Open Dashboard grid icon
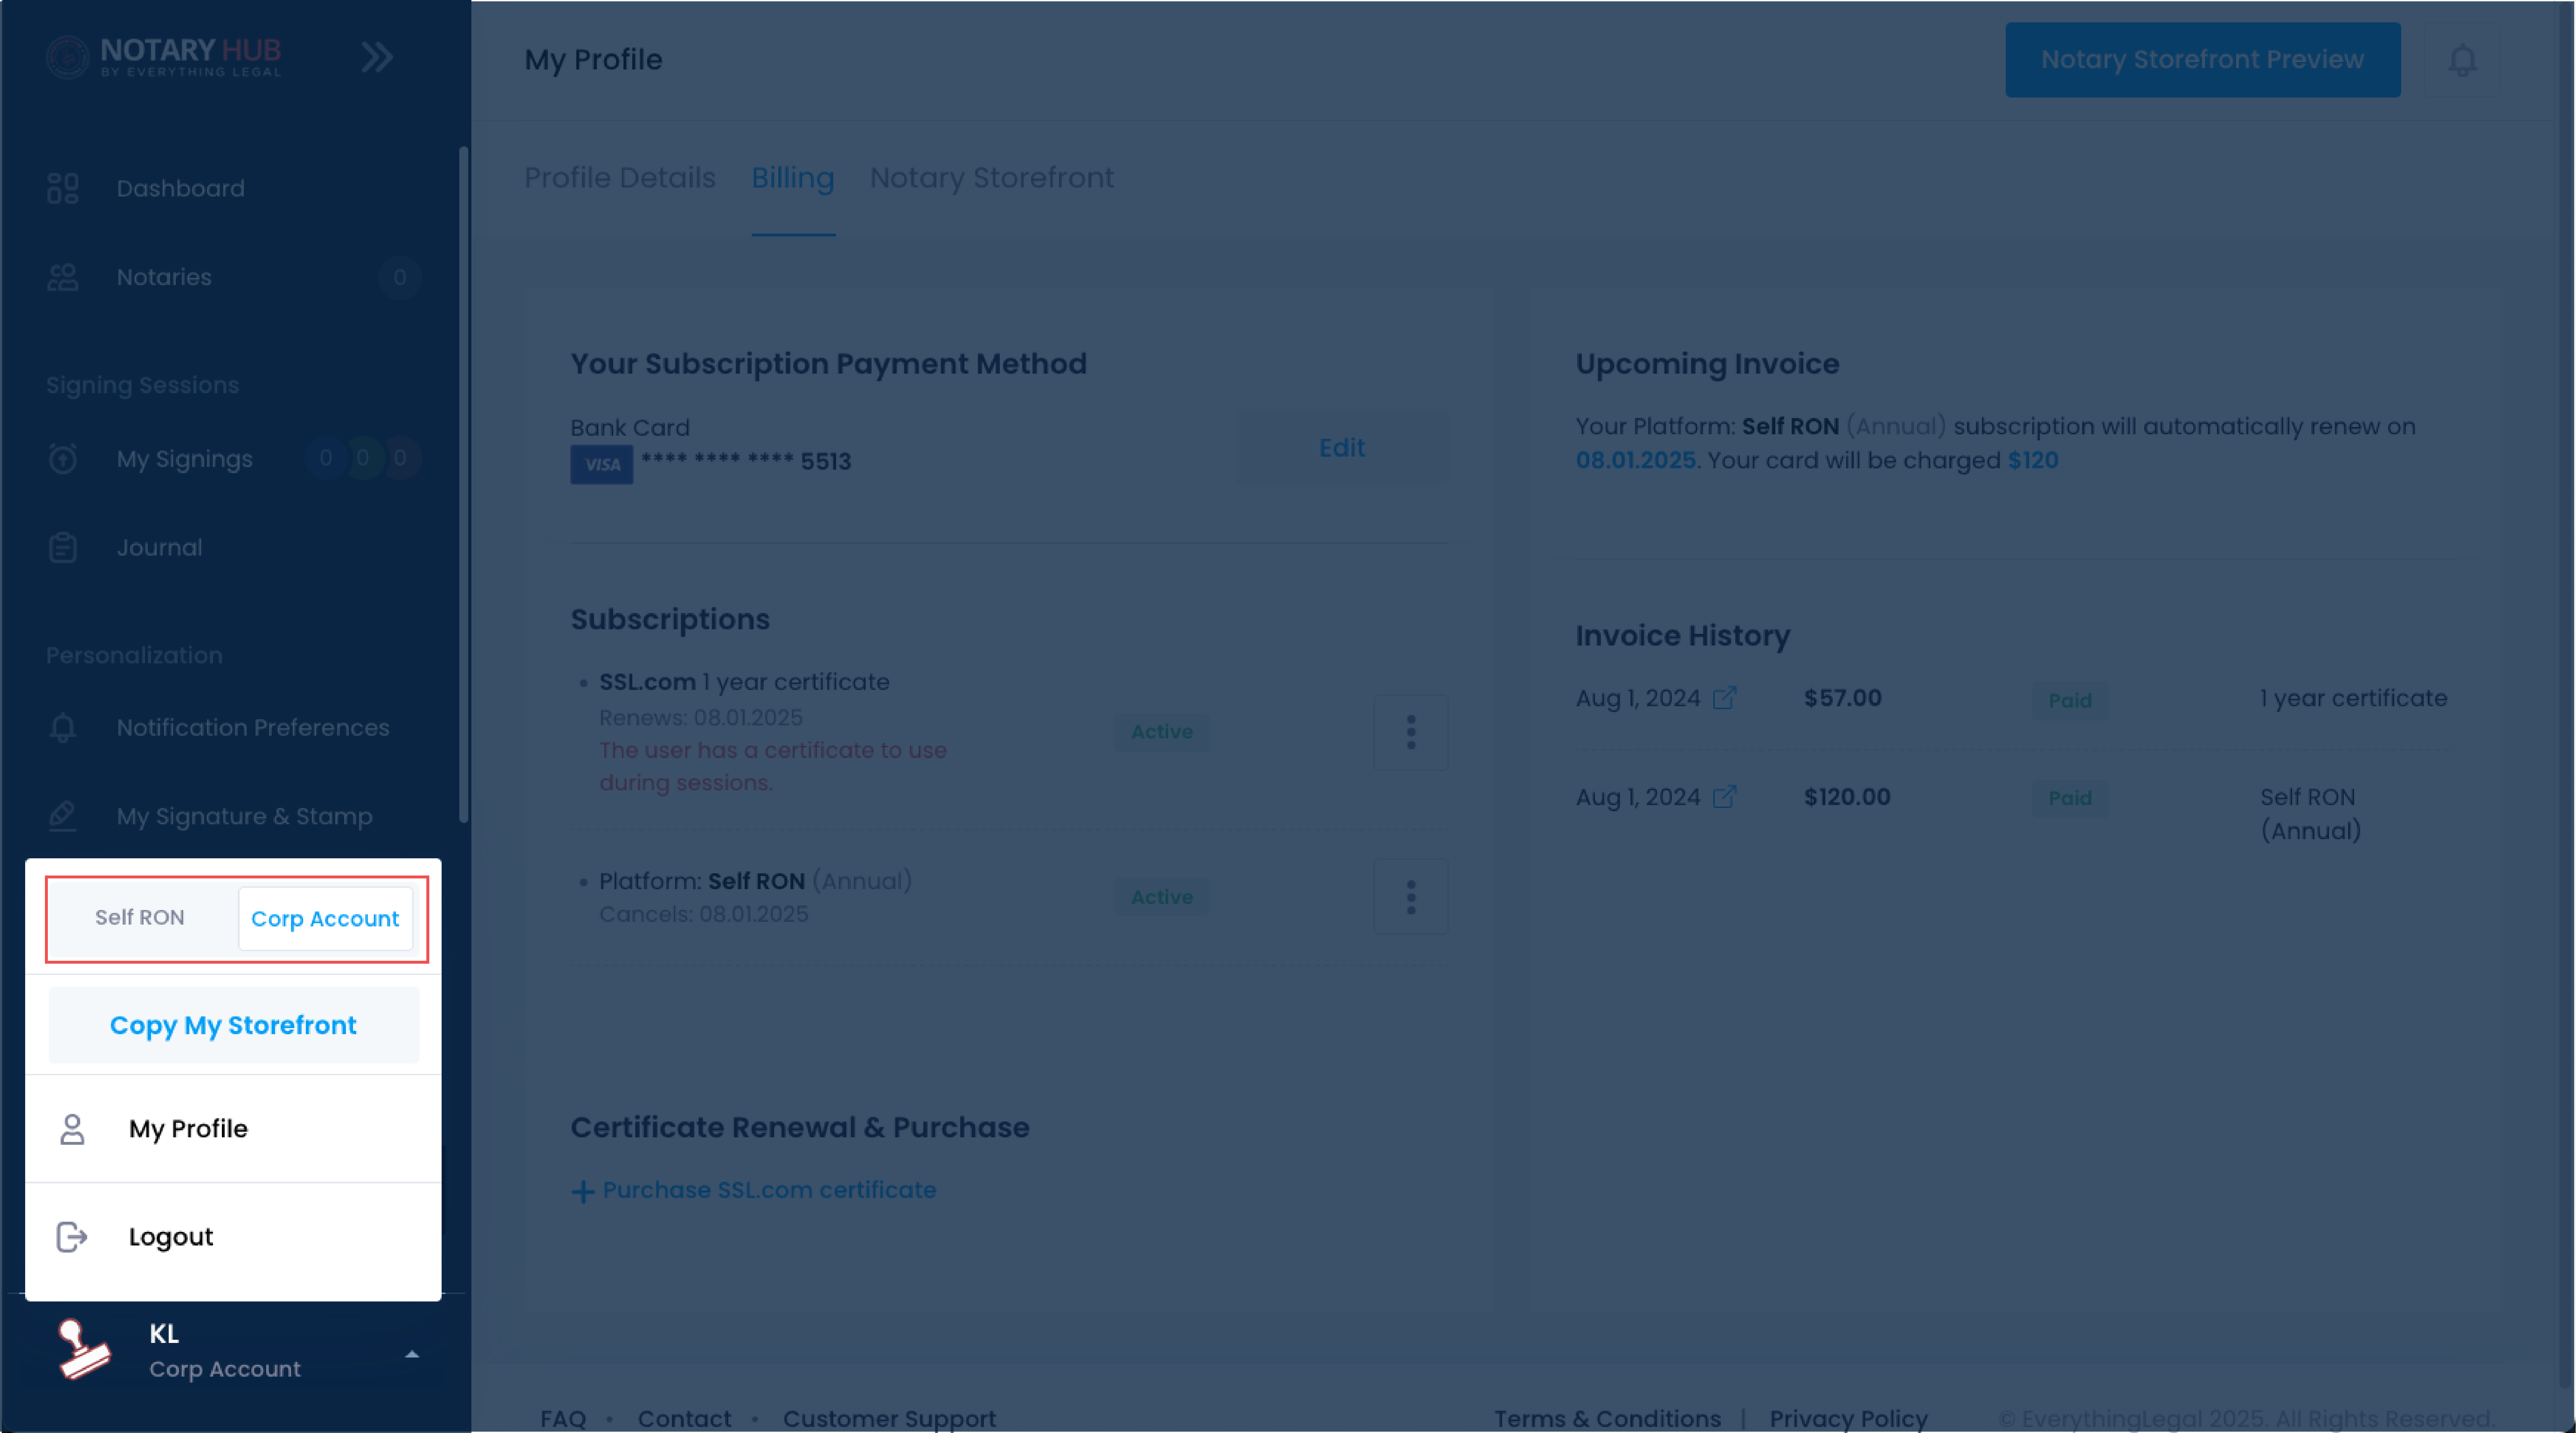2576x1433 pixels. (63, 188)
